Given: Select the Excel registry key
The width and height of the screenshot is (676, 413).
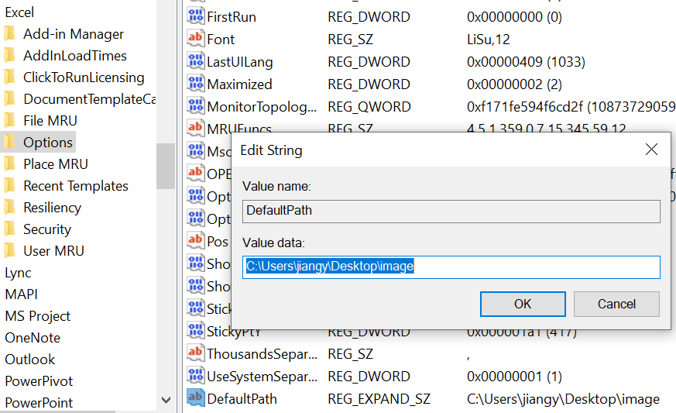Looking at the screenshot, I should click(x=19, y=12).
